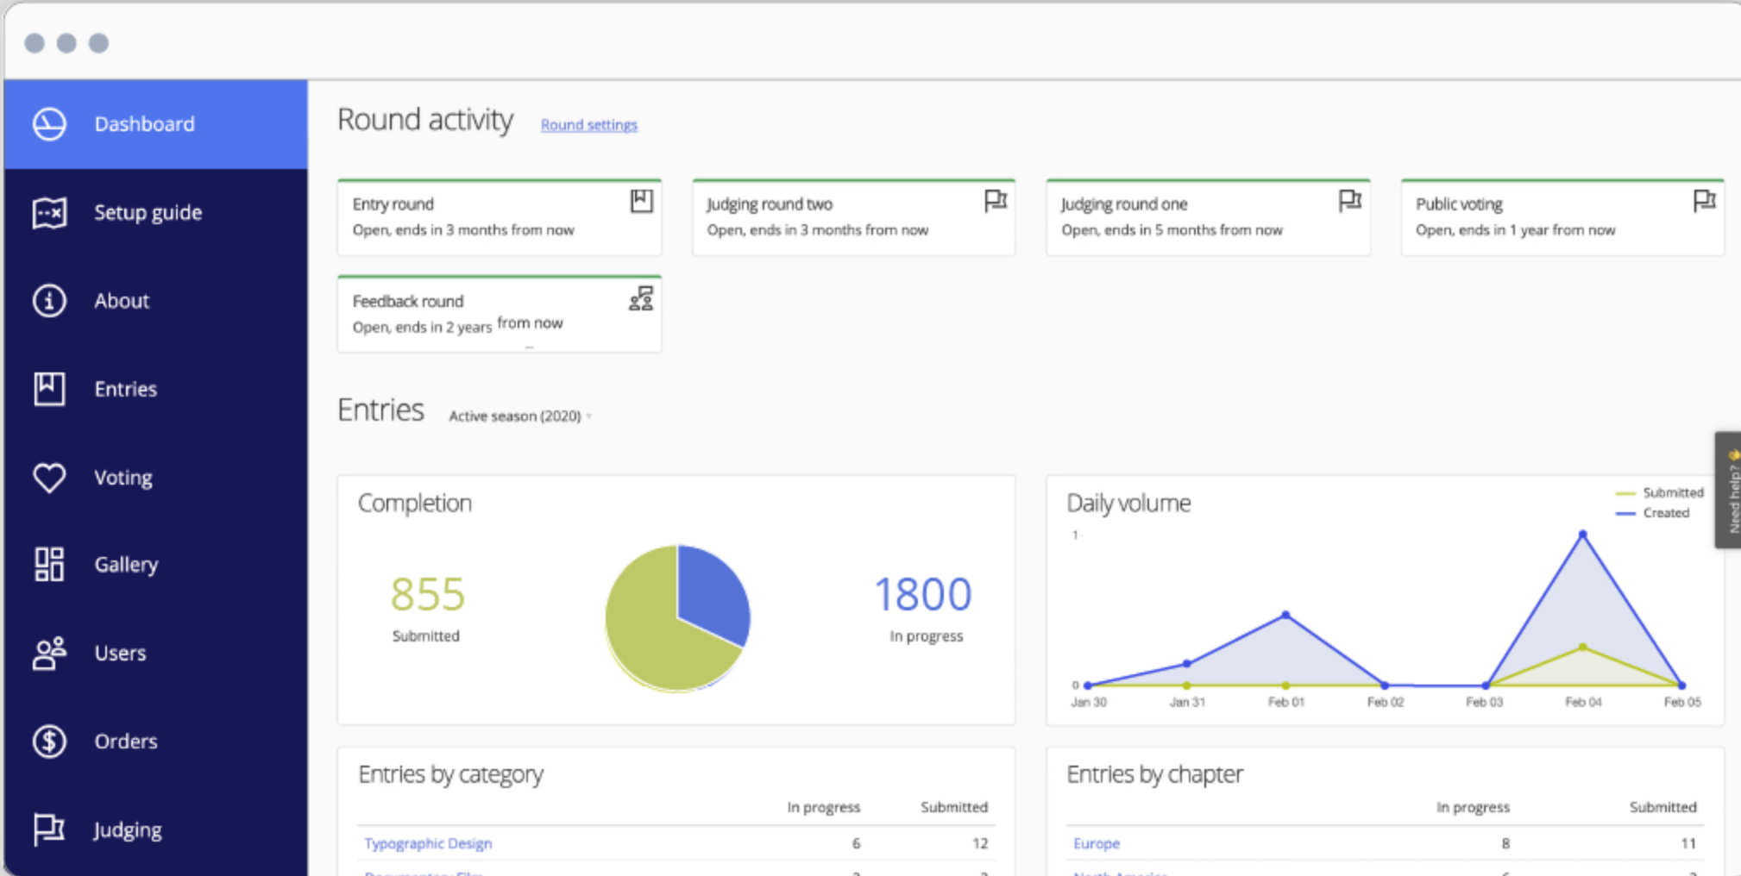Click the Dashboard gauge icon in sidebar
Screen dimensions: 1741x876
pos(49,124)
